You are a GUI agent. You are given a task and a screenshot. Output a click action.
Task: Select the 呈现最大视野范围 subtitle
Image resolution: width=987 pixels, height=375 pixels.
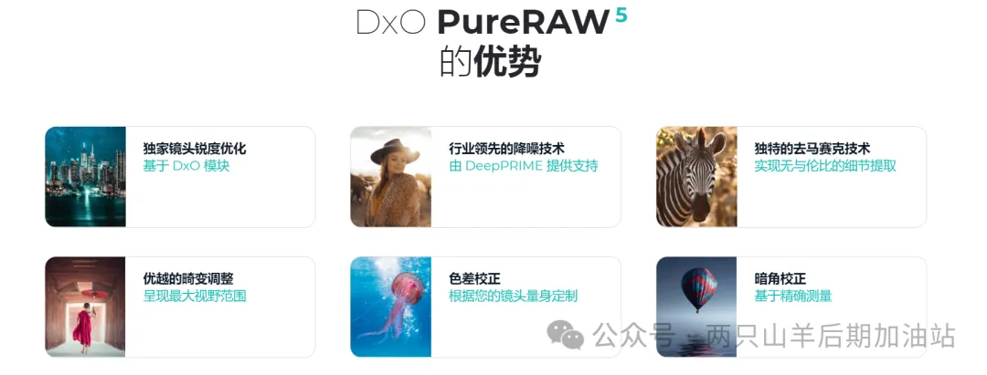pyautogui.click(x=195, y=296)
